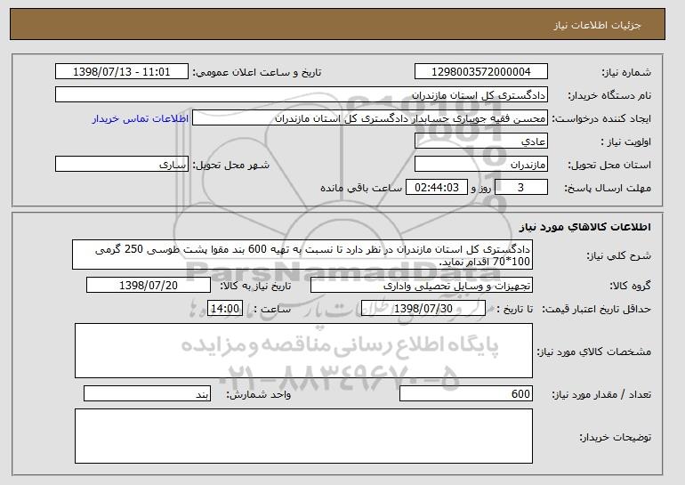
Task: Click the price validity date field 1398/07/30
Action: point(423,309)
